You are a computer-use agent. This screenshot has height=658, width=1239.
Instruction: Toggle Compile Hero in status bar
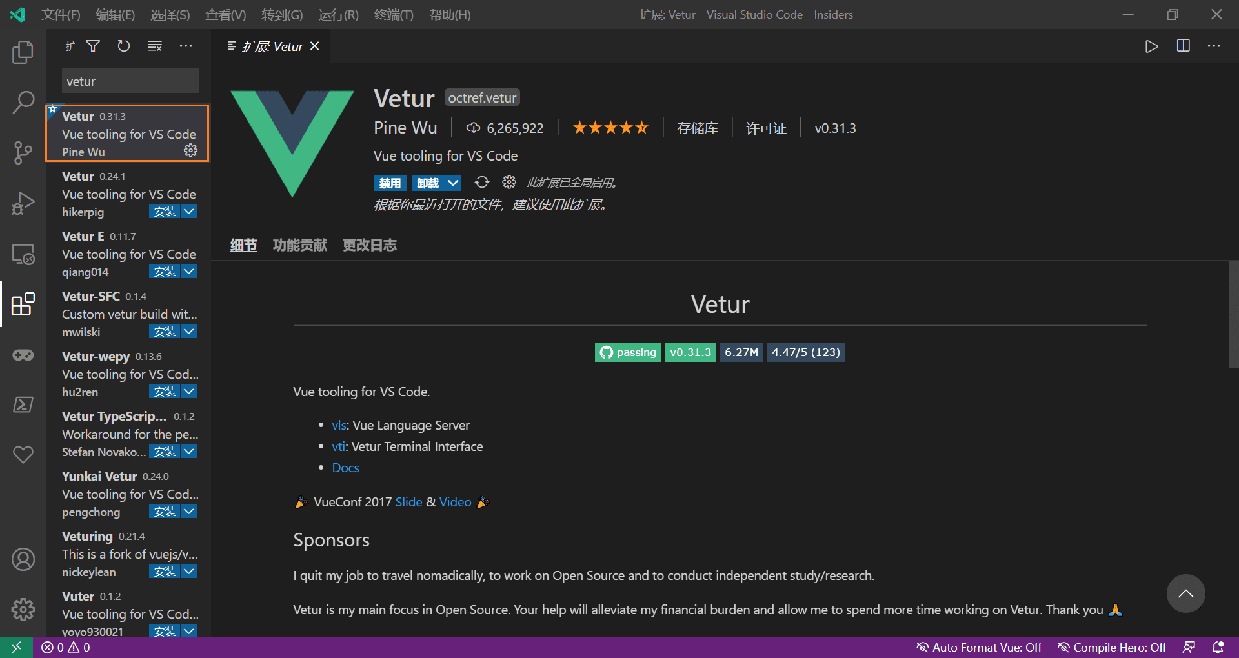click(x=1112, y=647)
